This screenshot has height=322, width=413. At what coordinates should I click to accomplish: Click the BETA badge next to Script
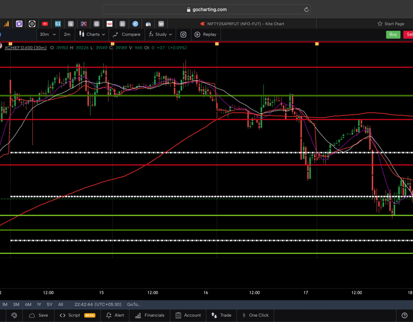click(x=90, y=315)
